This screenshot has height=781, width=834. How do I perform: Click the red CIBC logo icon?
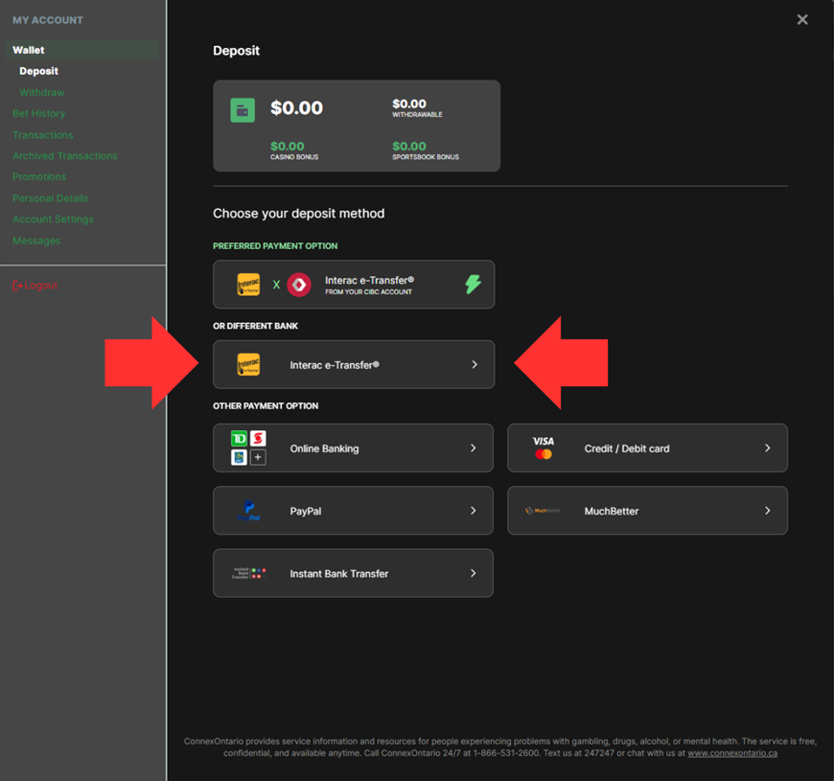(299, 285)
